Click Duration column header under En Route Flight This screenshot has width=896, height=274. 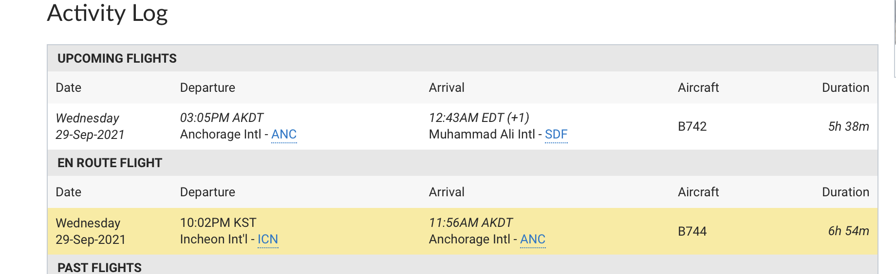tap(845, 192)
